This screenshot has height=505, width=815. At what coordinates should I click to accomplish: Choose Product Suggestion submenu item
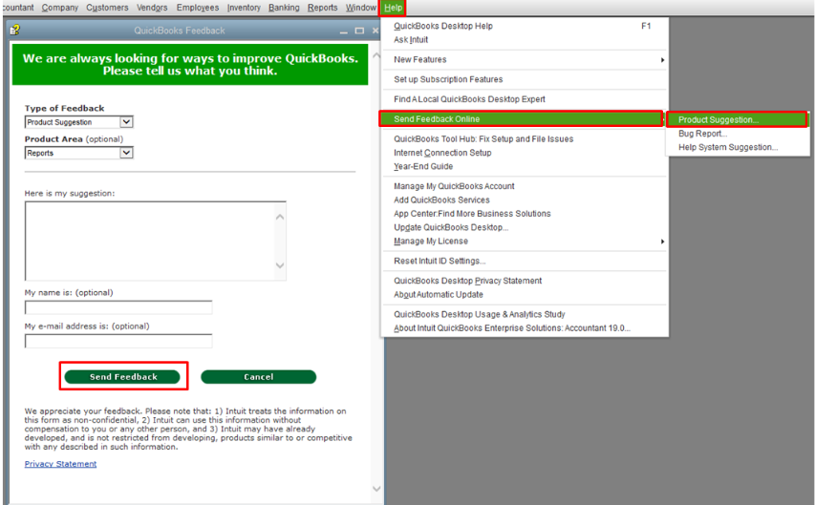click(737, 120)
